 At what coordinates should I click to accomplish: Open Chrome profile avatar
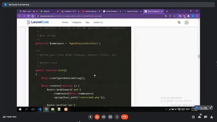coord(193,16)
